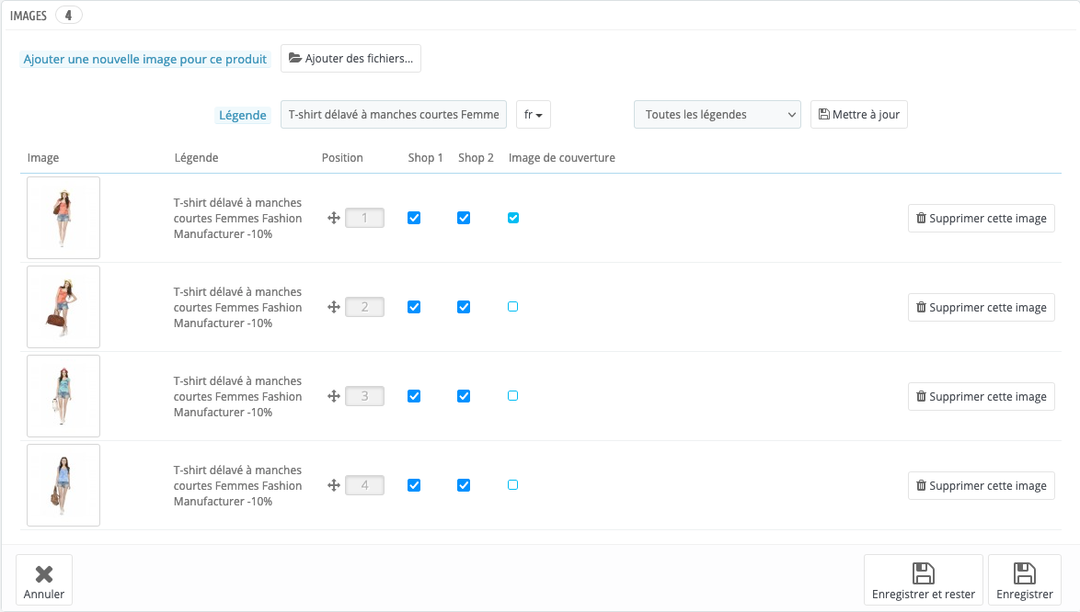This screenshot has height=612, width=1080.
Task: Click the move handle icon for image 4
Action: [334, 485]
